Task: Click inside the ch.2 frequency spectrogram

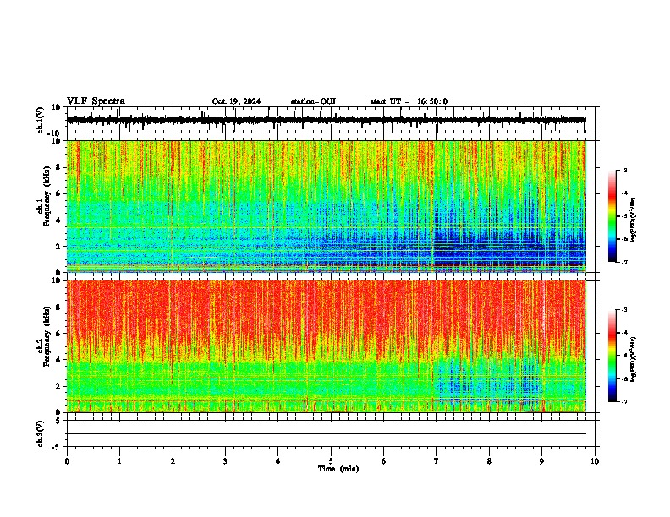Action: coord(327,346)
